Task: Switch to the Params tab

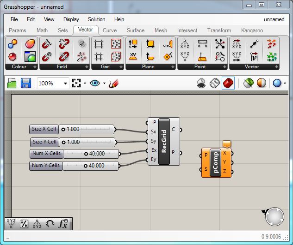Action: [18, 30]
